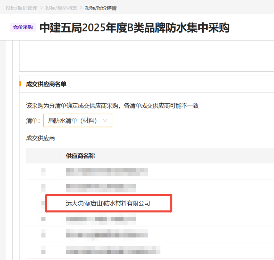The height and width of the screenshot is (260, 274).
Task: Click the arrow separator after 投标/报价管理
Action: [x=41, y=8]
